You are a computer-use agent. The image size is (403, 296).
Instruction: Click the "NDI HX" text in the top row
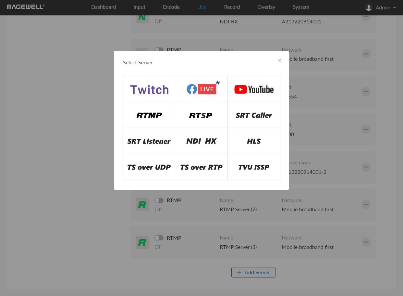pos(229,22)
